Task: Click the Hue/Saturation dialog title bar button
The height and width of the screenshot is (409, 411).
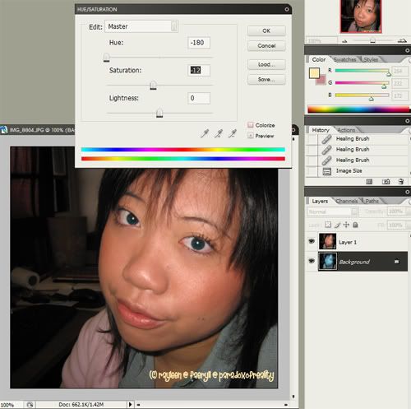Action: (x=287, y=9)
